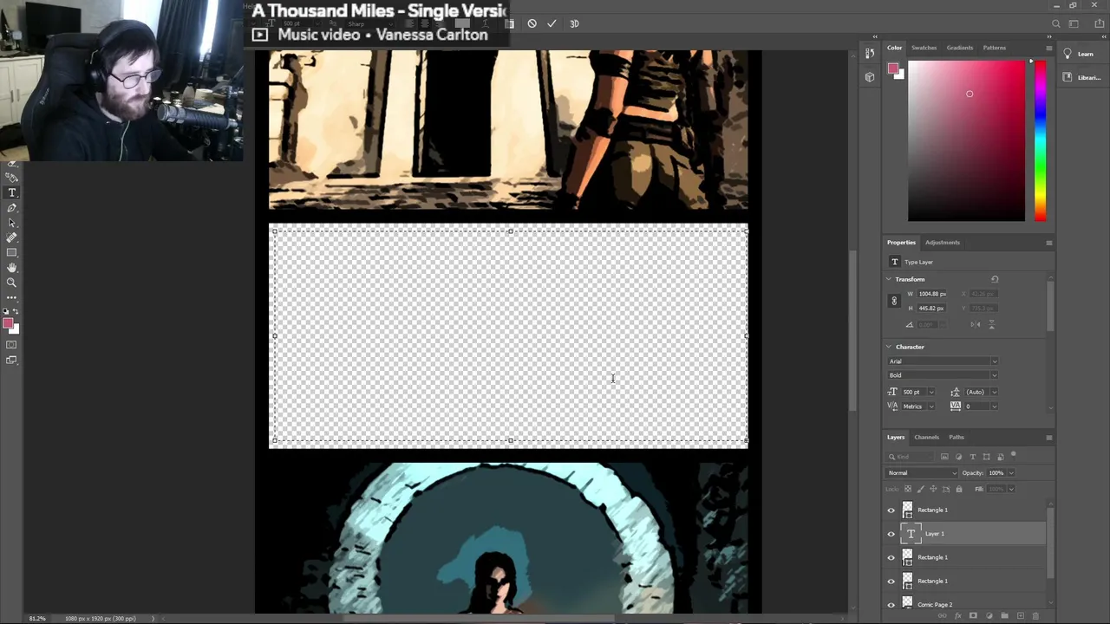Open the Edit Toolbar three-dots menu
Viewport: 1110px width, 624px height.
pyautogui.click(x=12, y=297)
